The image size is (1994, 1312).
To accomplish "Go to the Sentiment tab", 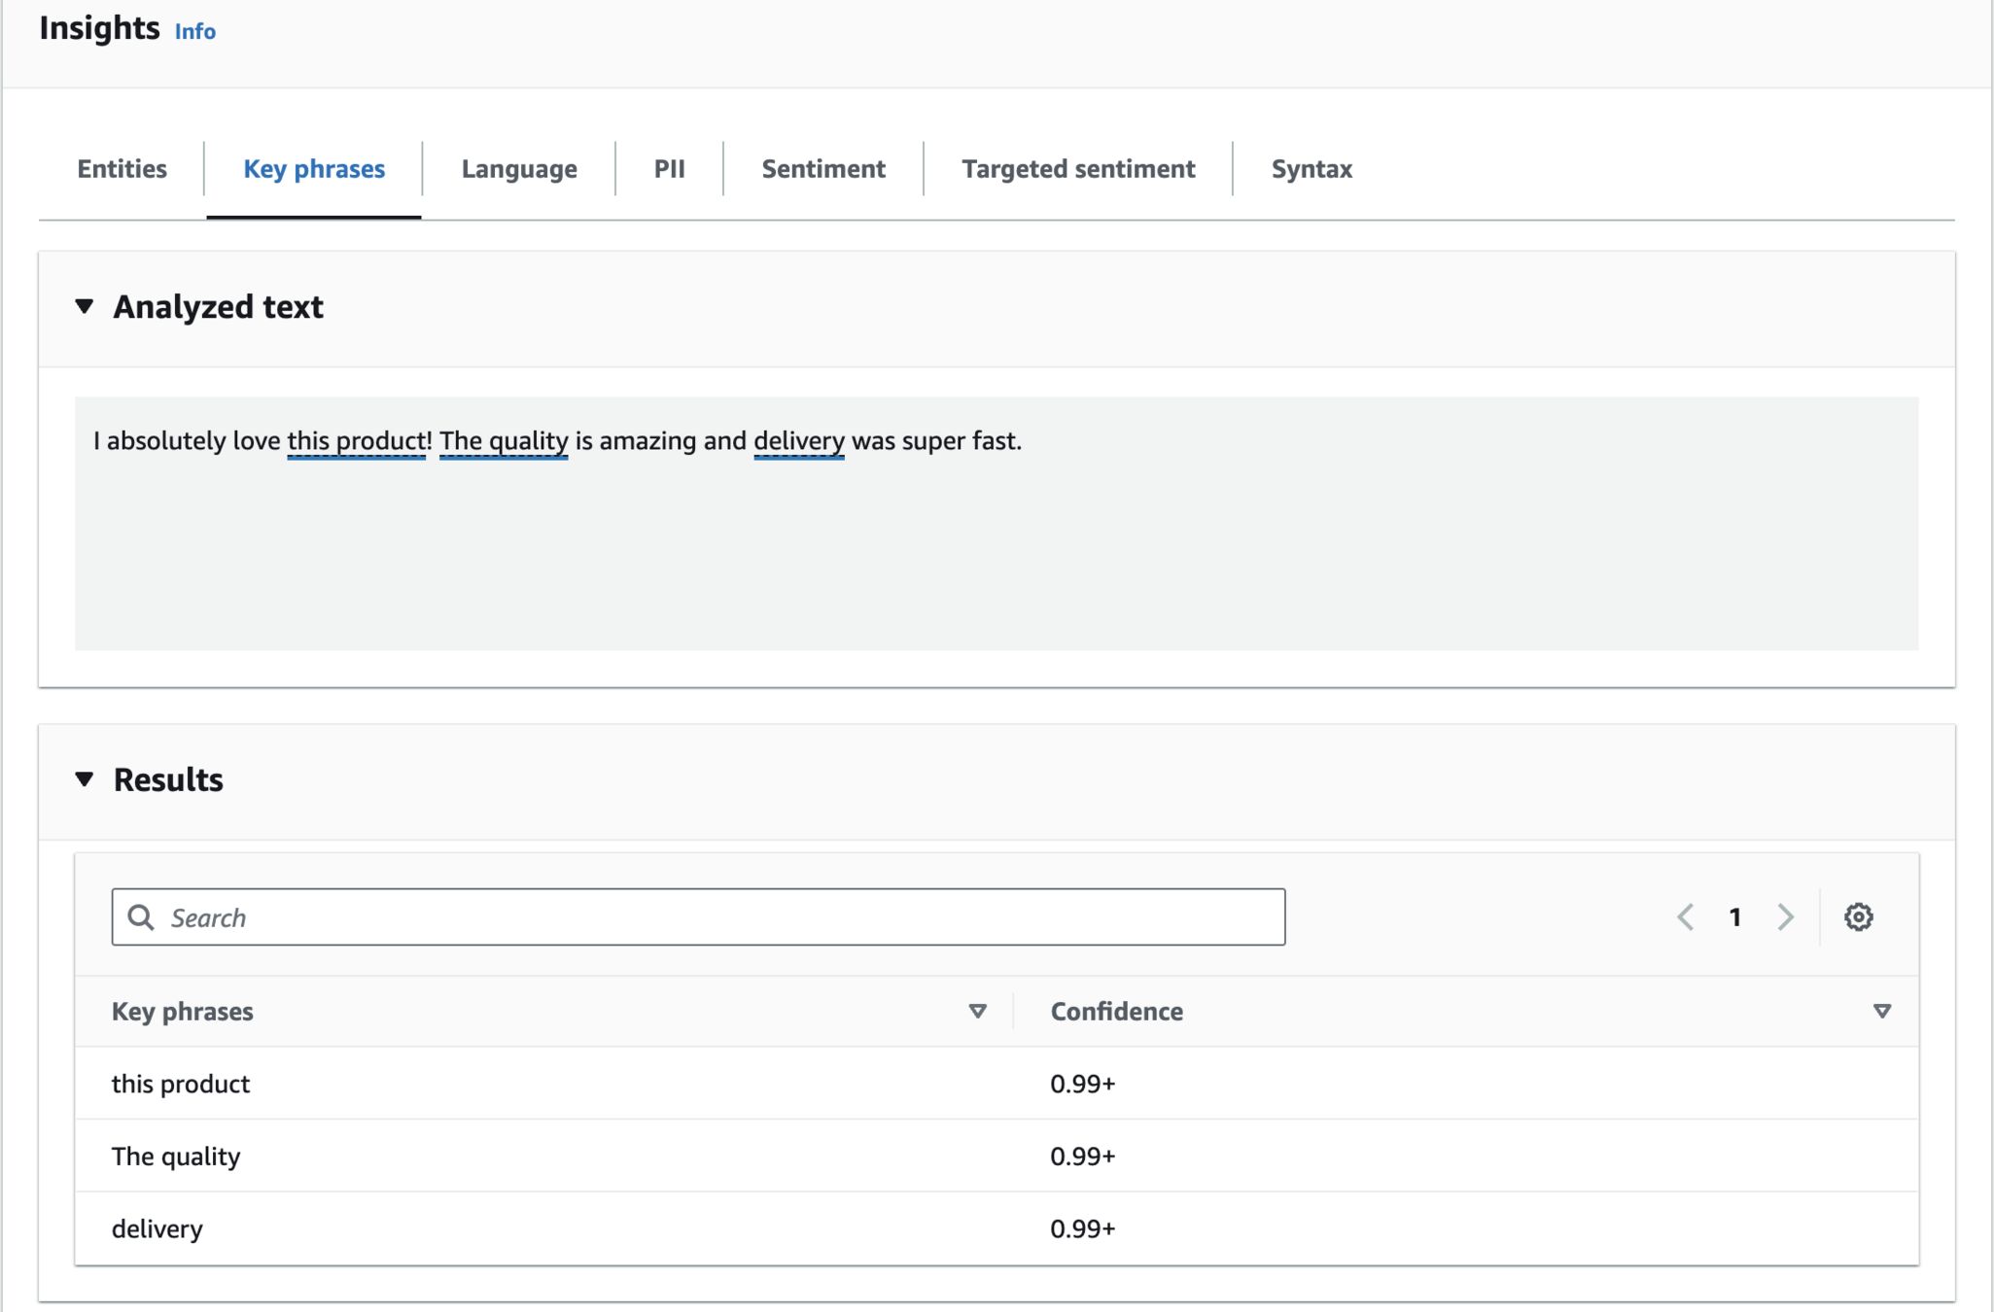I will pos(822,169).
